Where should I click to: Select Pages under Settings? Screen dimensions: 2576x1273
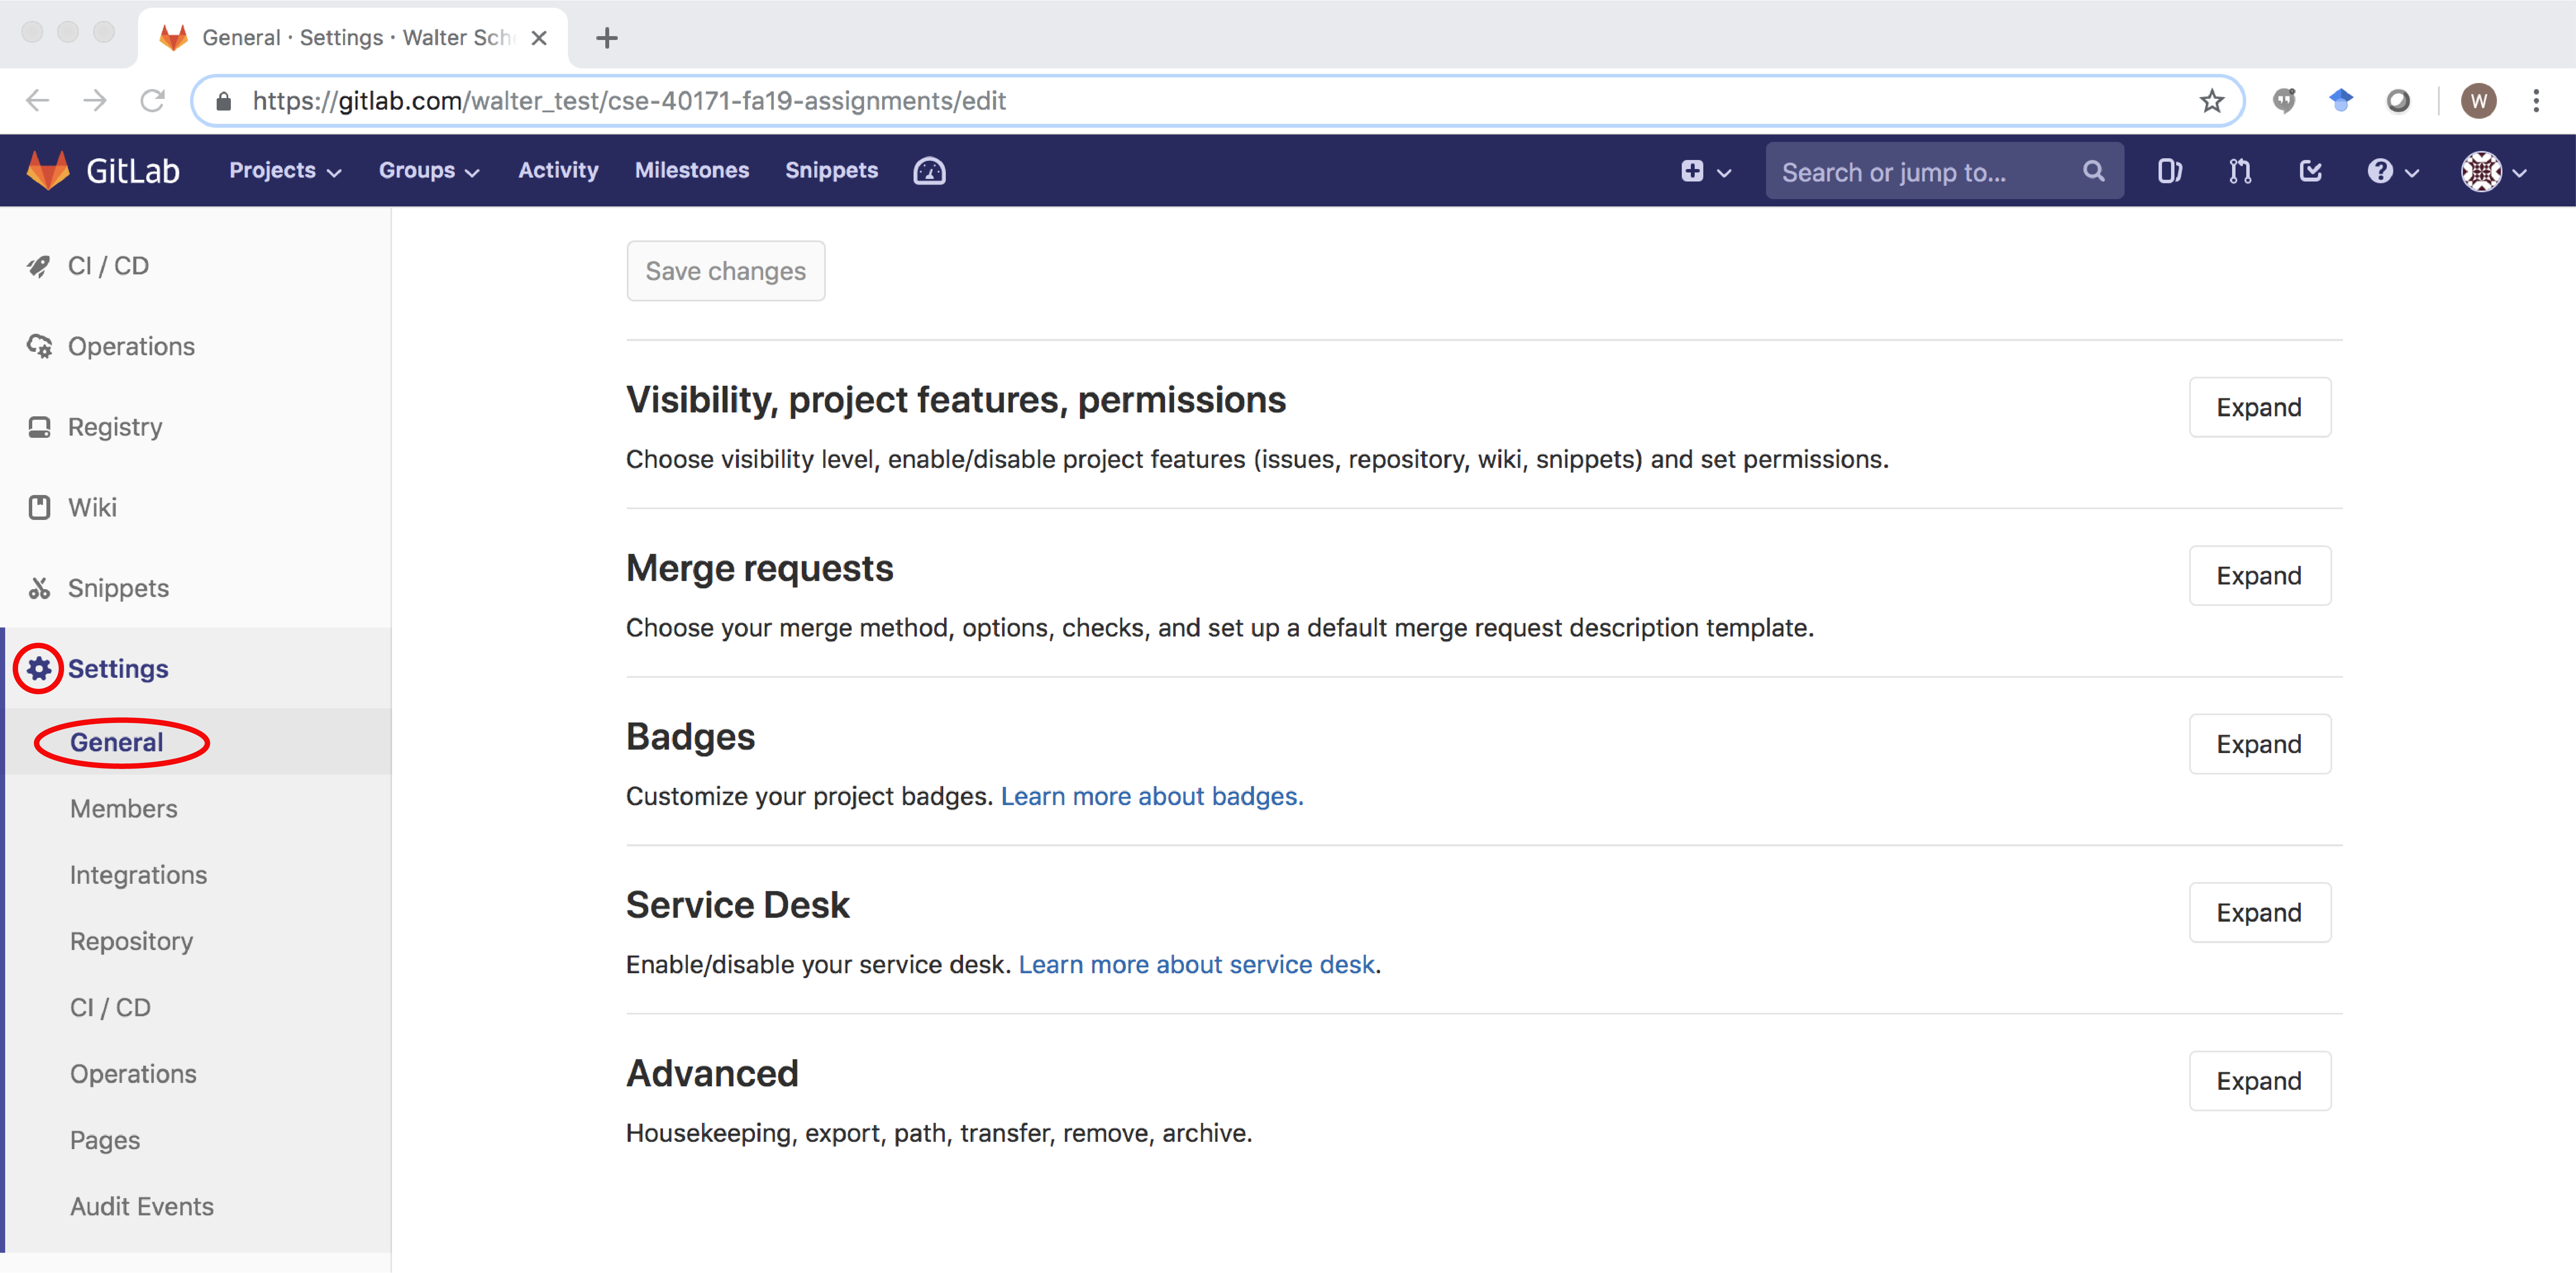click(105, 1140)
